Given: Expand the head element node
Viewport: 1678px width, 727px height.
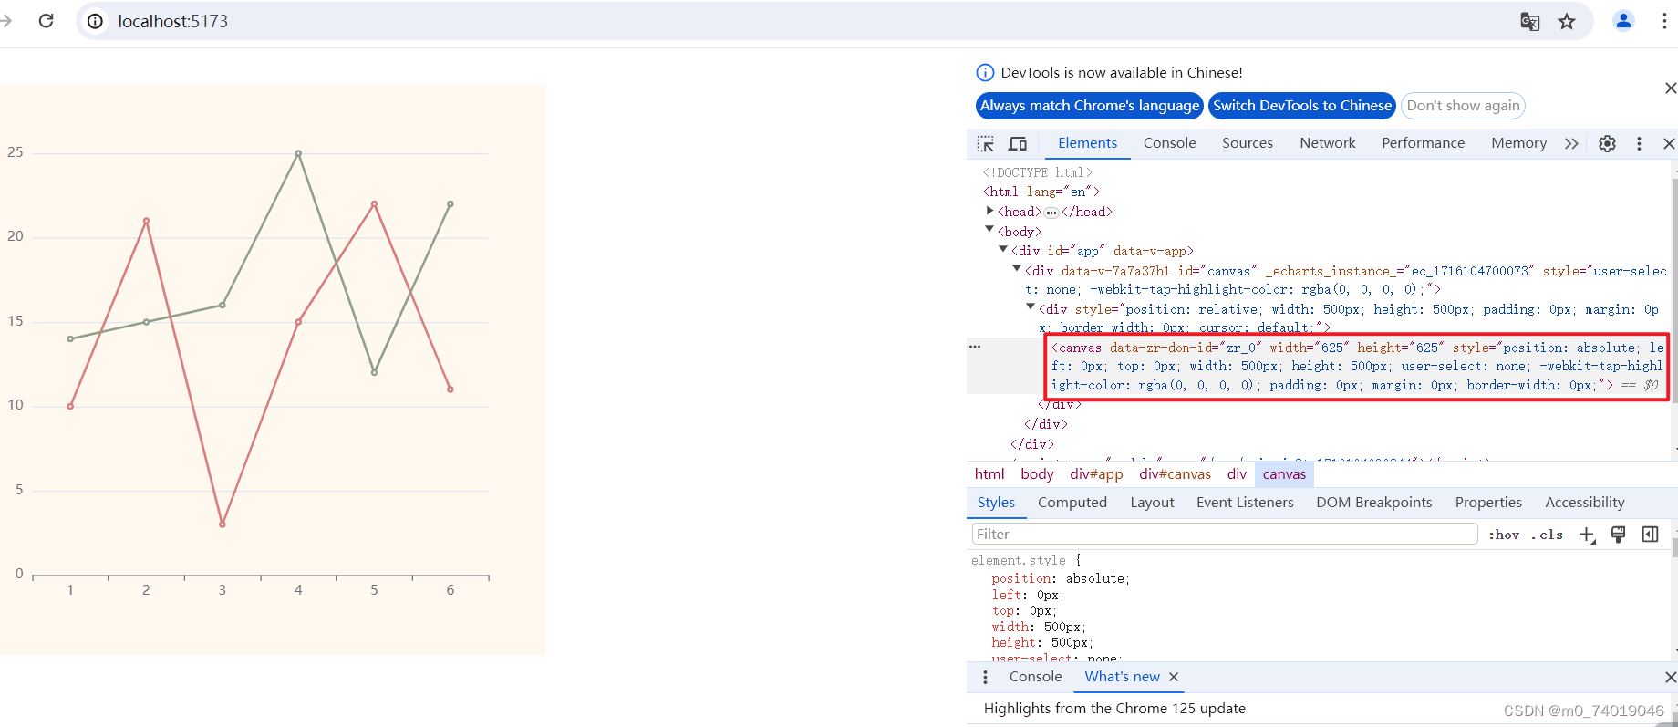Looking at the screenshot, I should (x=989, y=211).
